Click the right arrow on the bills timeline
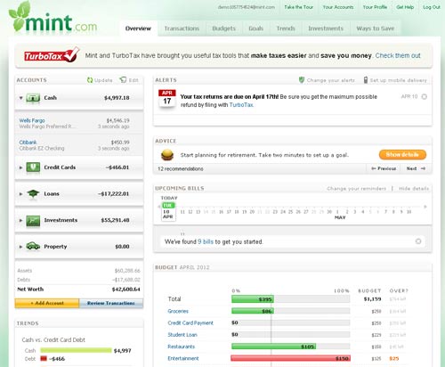This screenshot has height=367, width=445. (425, 207)
